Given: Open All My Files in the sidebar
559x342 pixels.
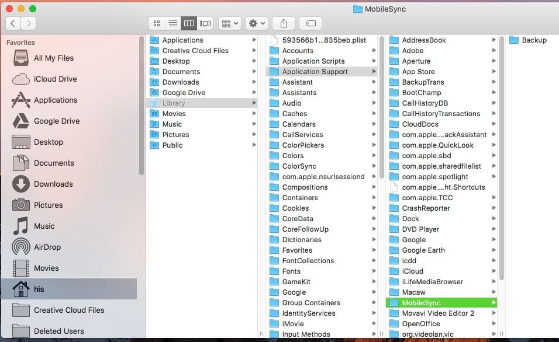Looking at the screenshot, I should tap(70, 58).
